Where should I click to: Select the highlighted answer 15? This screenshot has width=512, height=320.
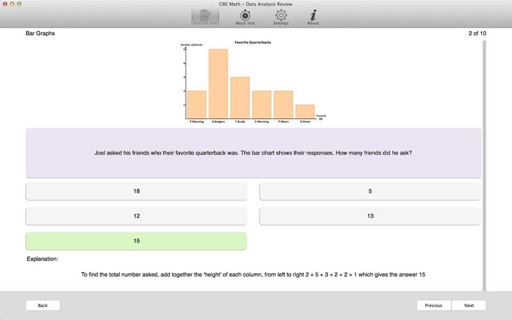point(136,241)
